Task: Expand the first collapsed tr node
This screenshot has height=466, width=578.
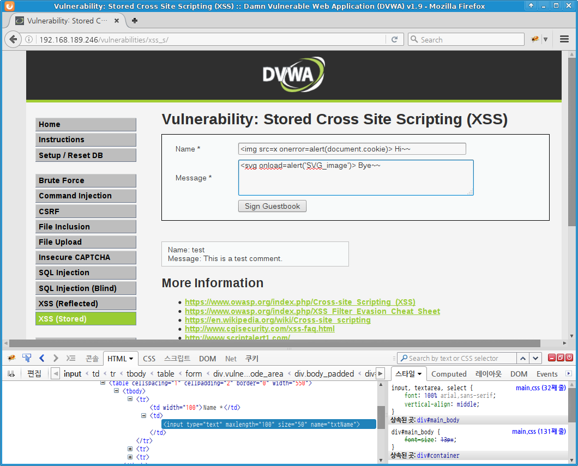Action: click(130, 449)
